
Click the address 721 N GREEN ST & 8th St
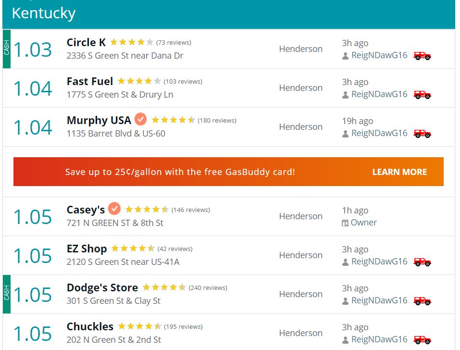coord(115,223)
